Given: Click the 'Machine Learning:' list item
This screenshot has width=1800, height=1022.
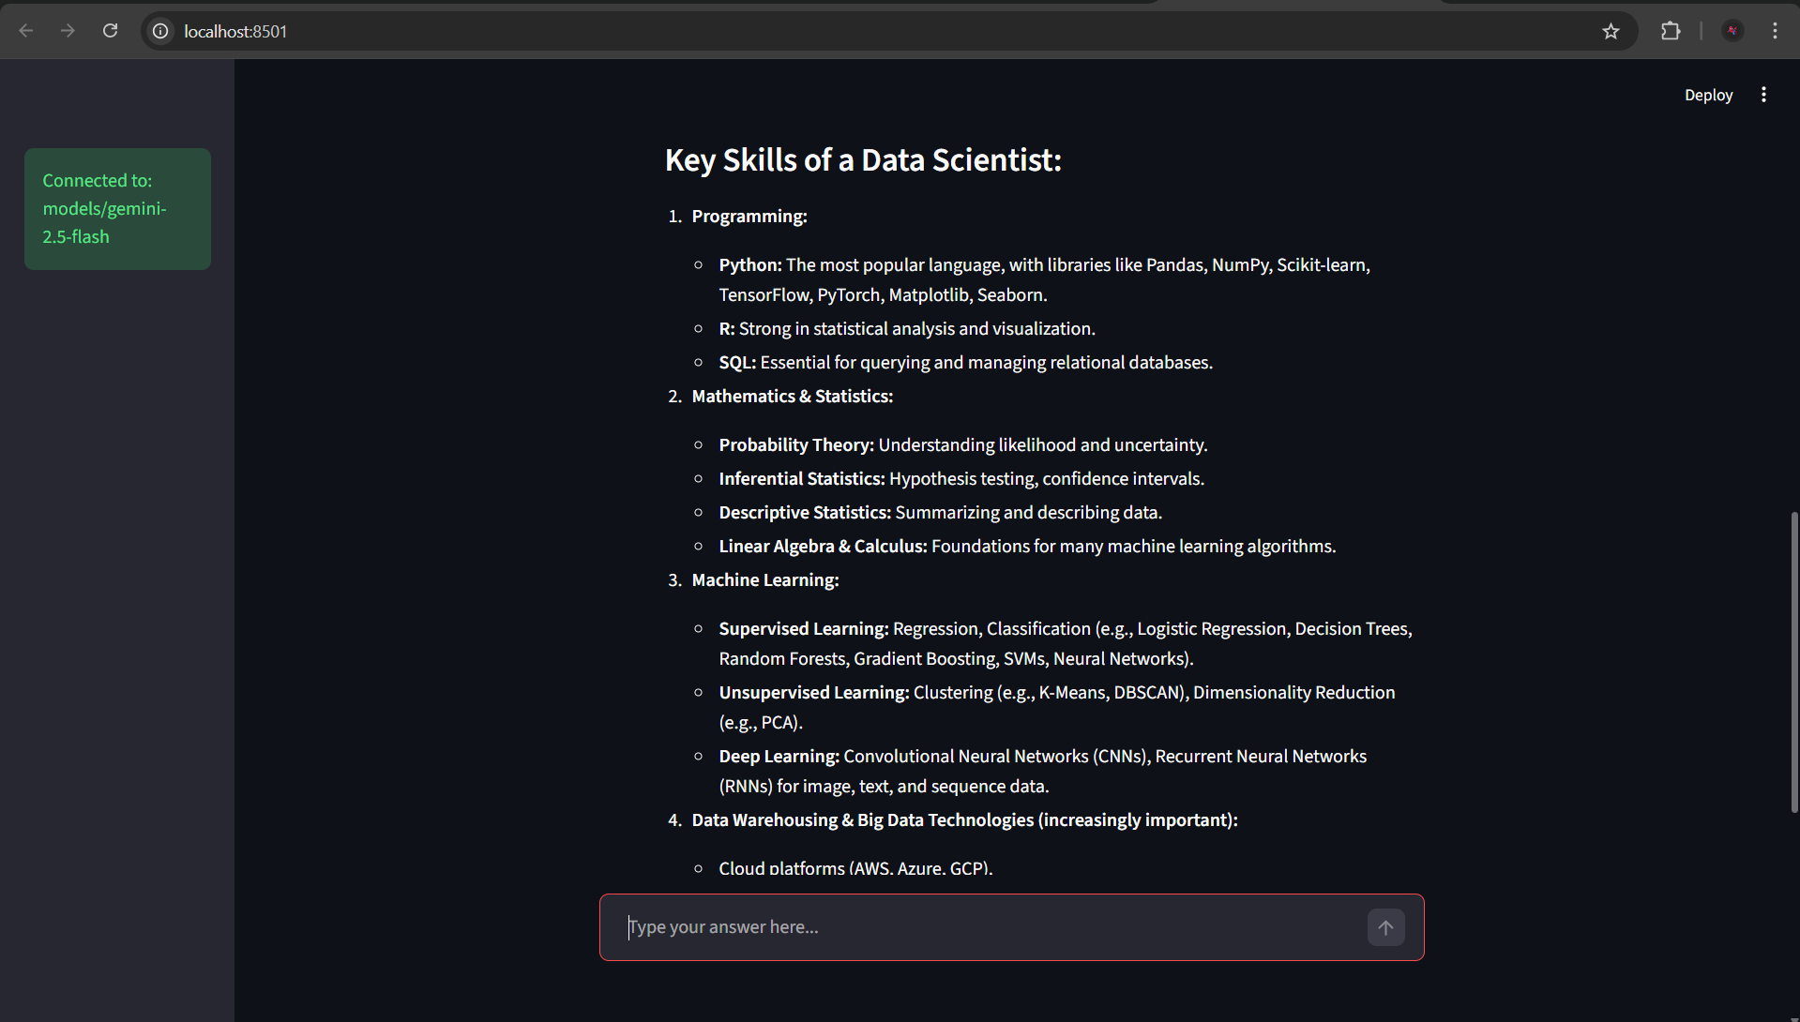Looking at the screenshot, I should [765, 580].
